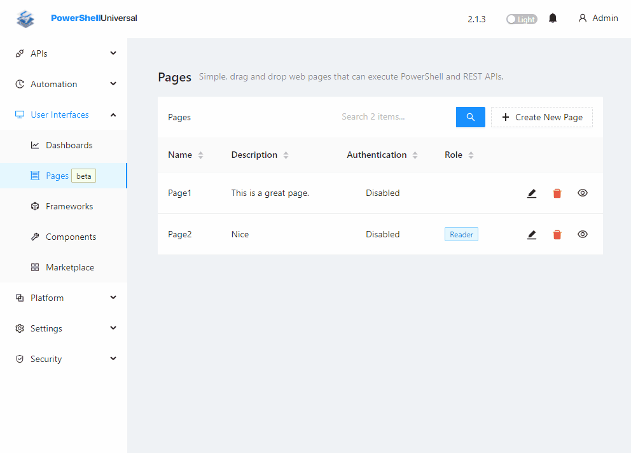
Task: Toggle the Light theme switch
Action: pyautogui.click(x=522, y=19)
